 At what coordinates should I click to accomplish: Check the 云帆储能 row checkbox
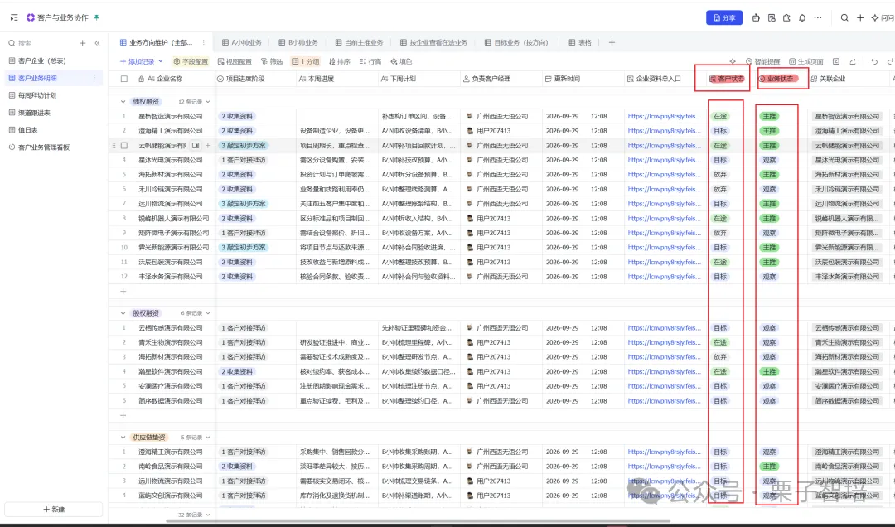point(123,146)
